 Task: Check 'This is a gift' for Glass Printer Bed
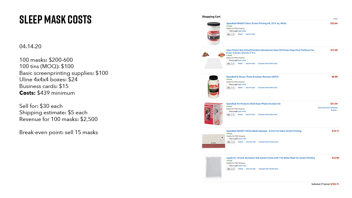click(x=227, y=61)
